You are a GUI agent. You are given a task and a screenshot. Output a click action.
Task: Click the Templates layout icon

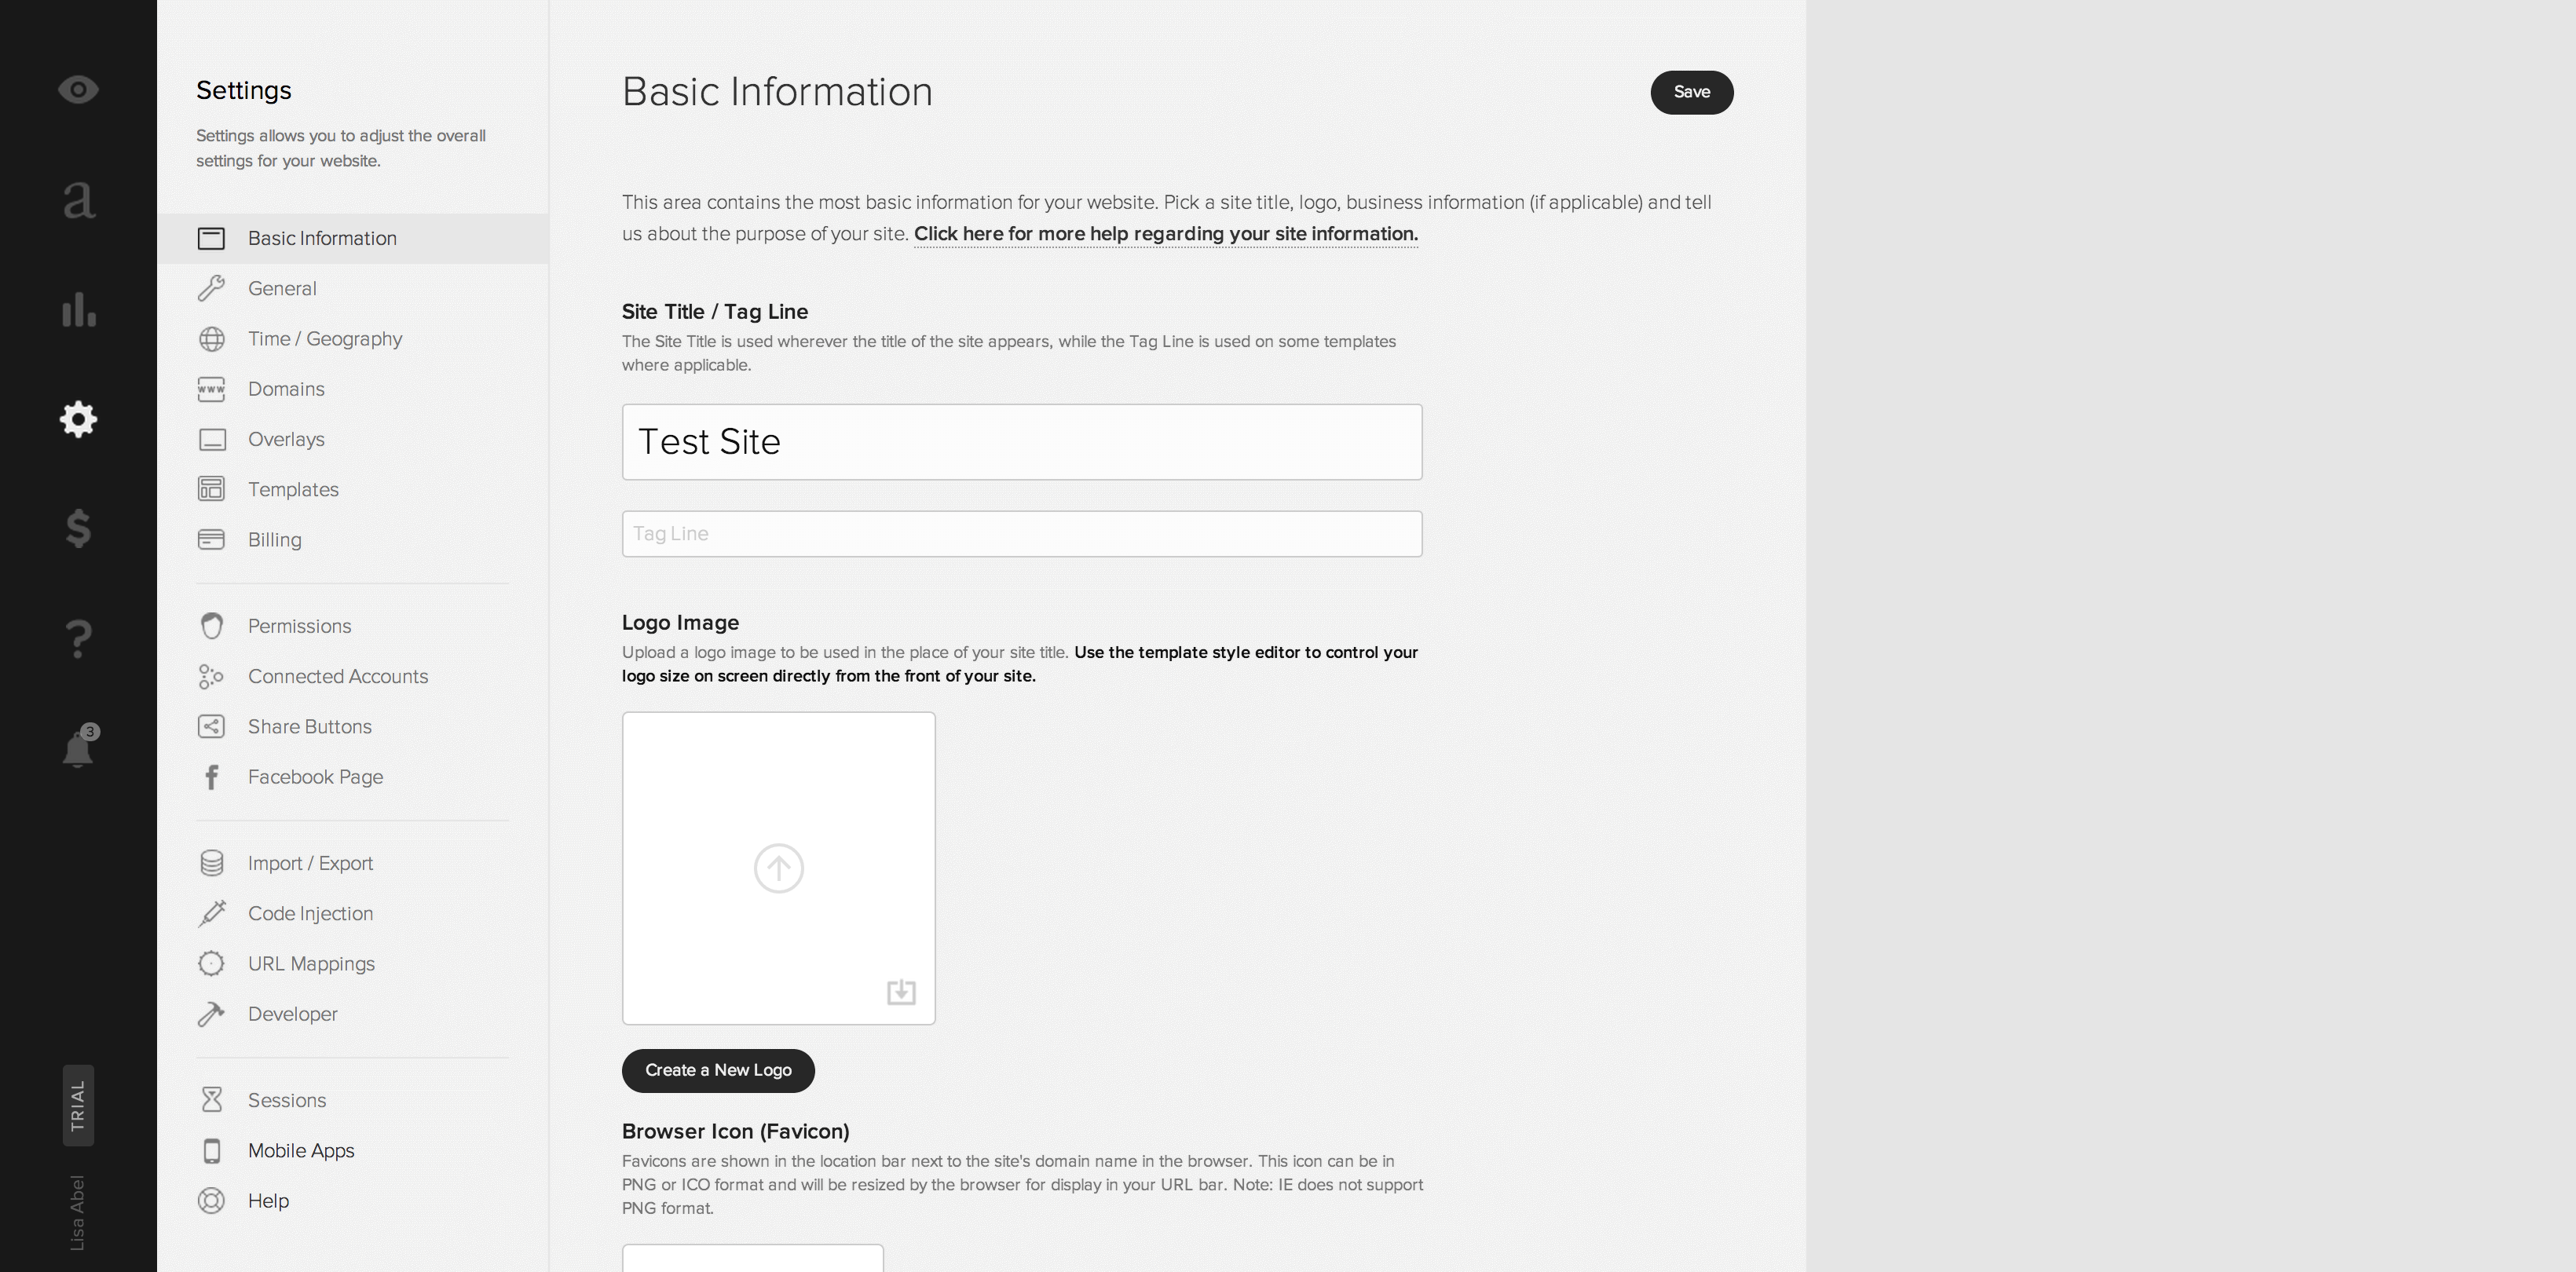point(211,489)
